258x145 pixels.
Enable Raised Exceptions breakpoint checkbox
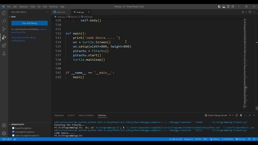pos(13,128)
